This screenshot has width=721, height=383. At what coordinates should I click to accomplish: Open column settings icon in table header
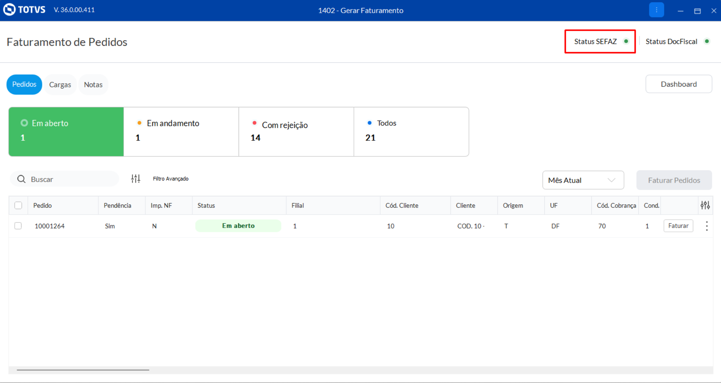[705, 205]
